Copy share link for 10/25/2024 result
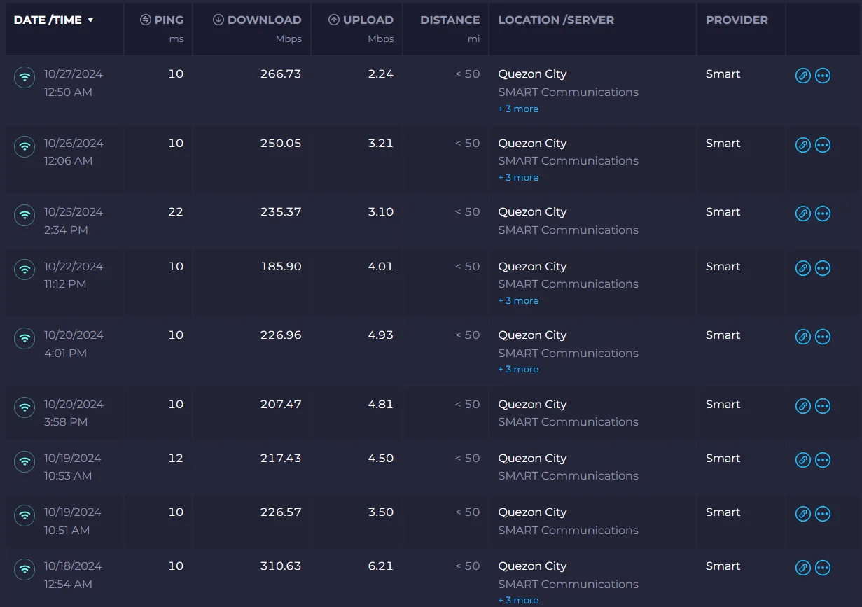Screen dimensions: 862x607 [803, 214]
